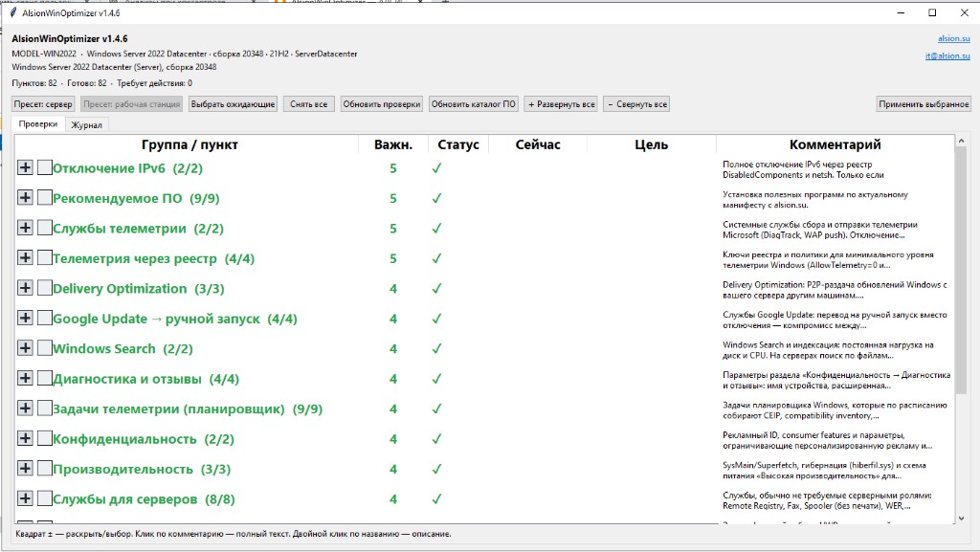This screenshot has height=552, width=980.
Task: Tick the Телеметрия через реестр checkbox
Action: (44, 257)
